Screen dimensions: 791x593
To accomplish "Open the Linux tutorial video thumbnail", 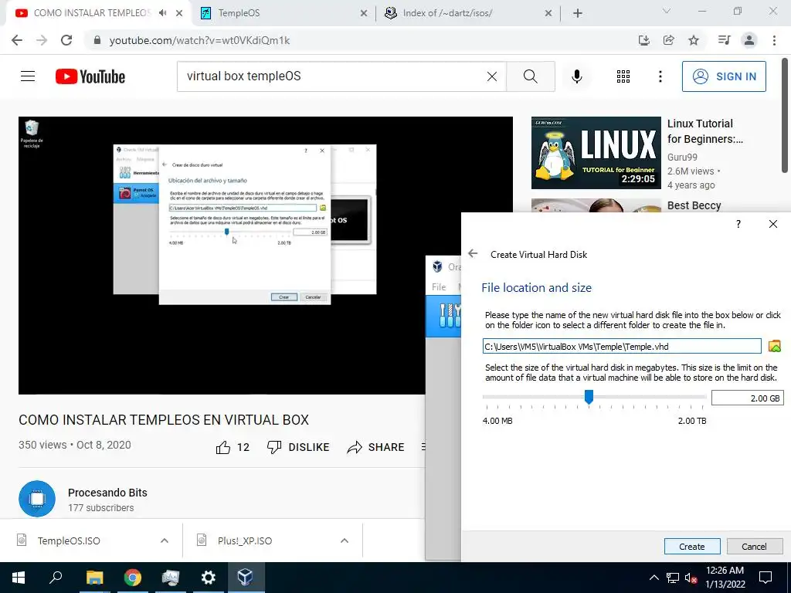I will click(x=596, y=153).
